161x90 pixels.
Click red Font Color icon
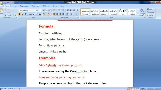coord(49,14)
